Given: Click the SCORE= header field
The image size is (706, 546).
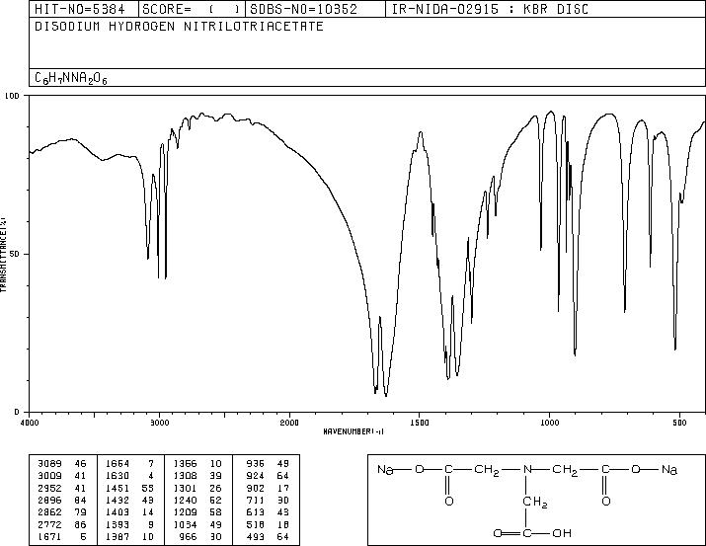Looking at the screenshot, I should coord(191,9).
